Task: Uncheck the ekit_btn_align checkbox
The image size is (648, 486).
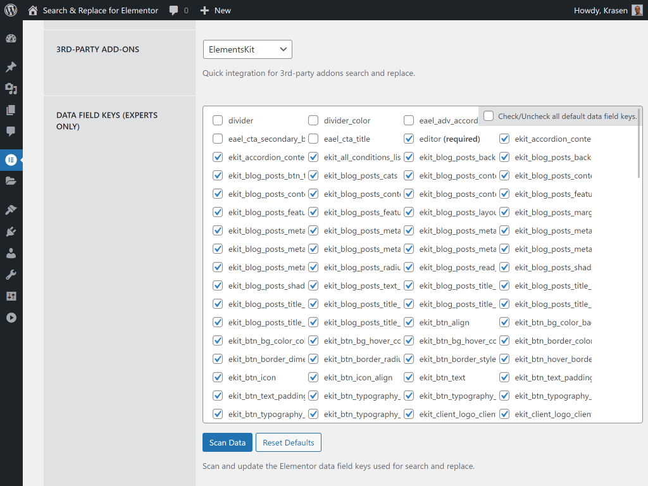Action: point(409,322)
